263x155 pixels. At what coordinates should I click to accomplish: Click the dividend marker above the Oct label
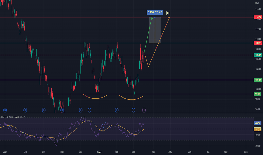pyautogui.click(x=44, y=110)
